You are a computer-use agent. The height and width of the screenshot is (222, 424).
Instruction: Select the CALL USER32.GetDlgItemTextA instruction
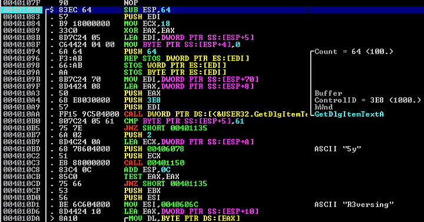pyautogui.click(x=216, y=114)
